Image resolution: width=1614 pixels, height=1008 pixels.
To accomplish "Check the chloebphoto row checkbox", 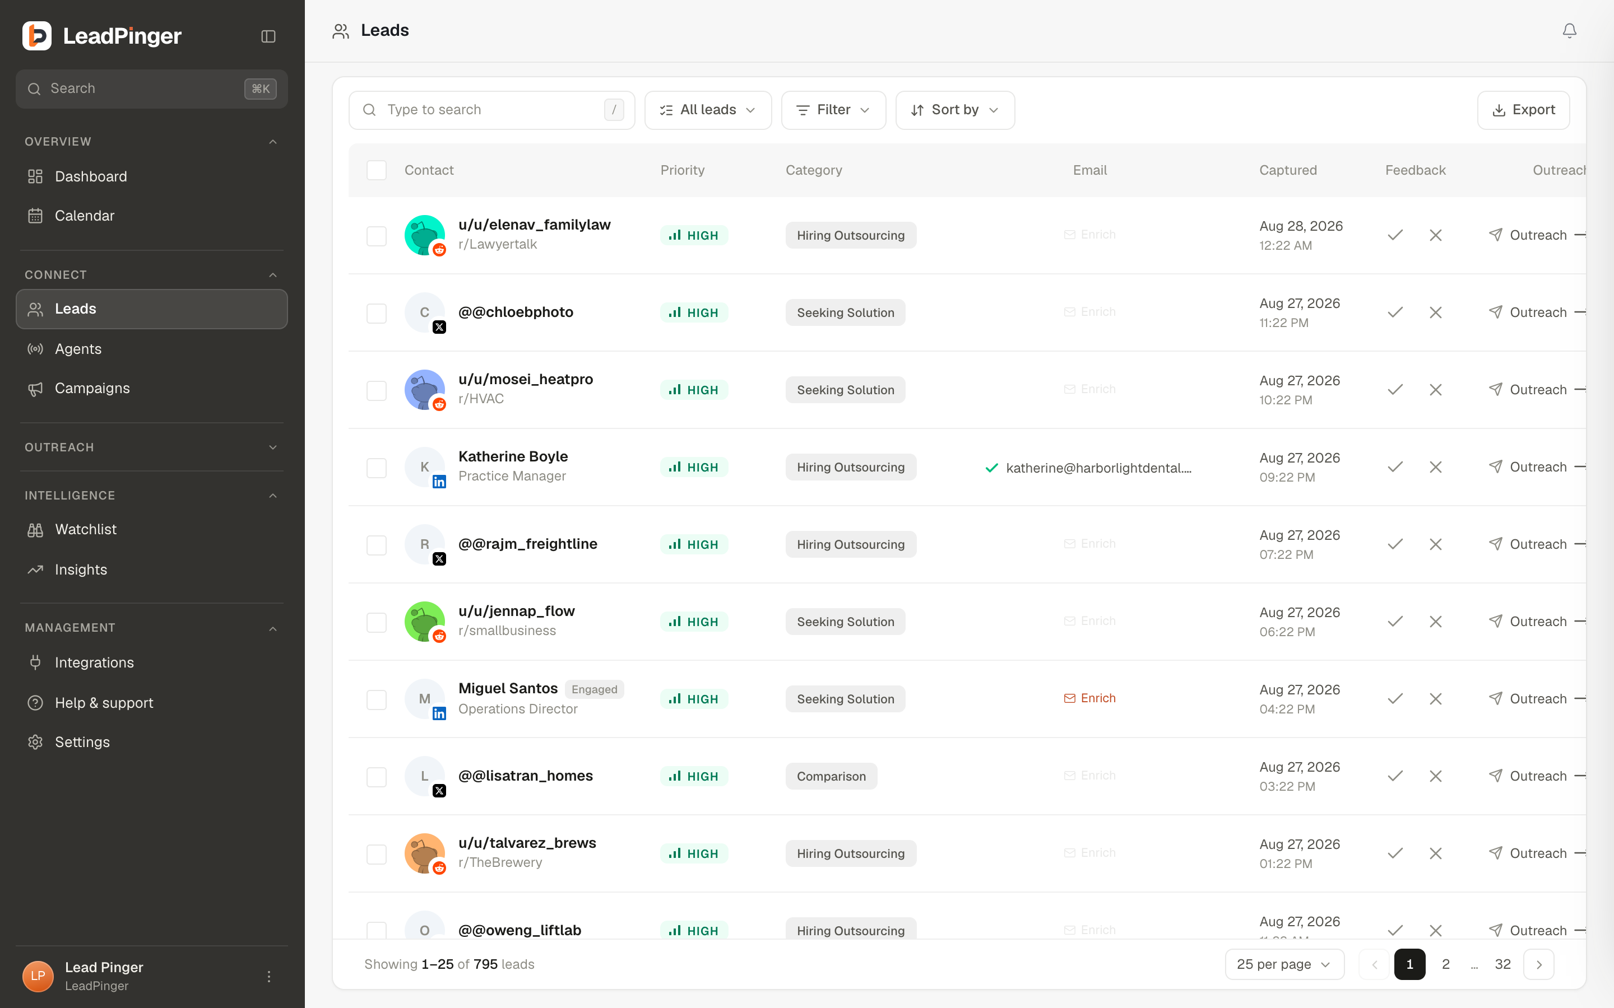I will [377, 314].
